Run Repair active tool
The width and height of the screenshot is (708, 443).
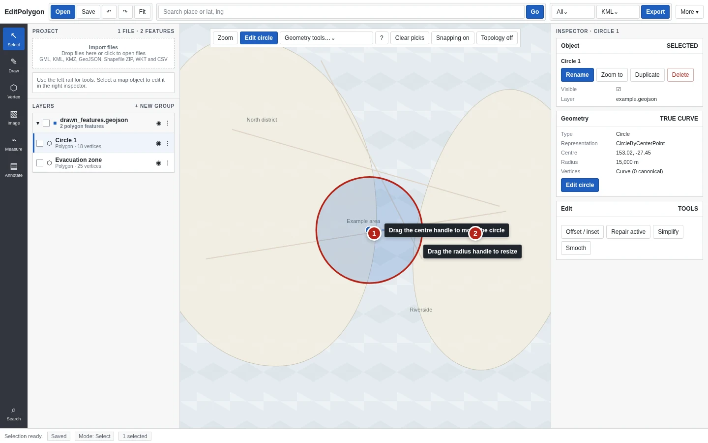628,232
